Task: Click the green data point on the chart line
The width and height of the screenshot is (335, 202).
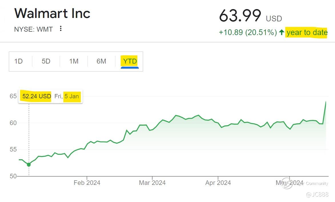Action: (x=29, y=165)
